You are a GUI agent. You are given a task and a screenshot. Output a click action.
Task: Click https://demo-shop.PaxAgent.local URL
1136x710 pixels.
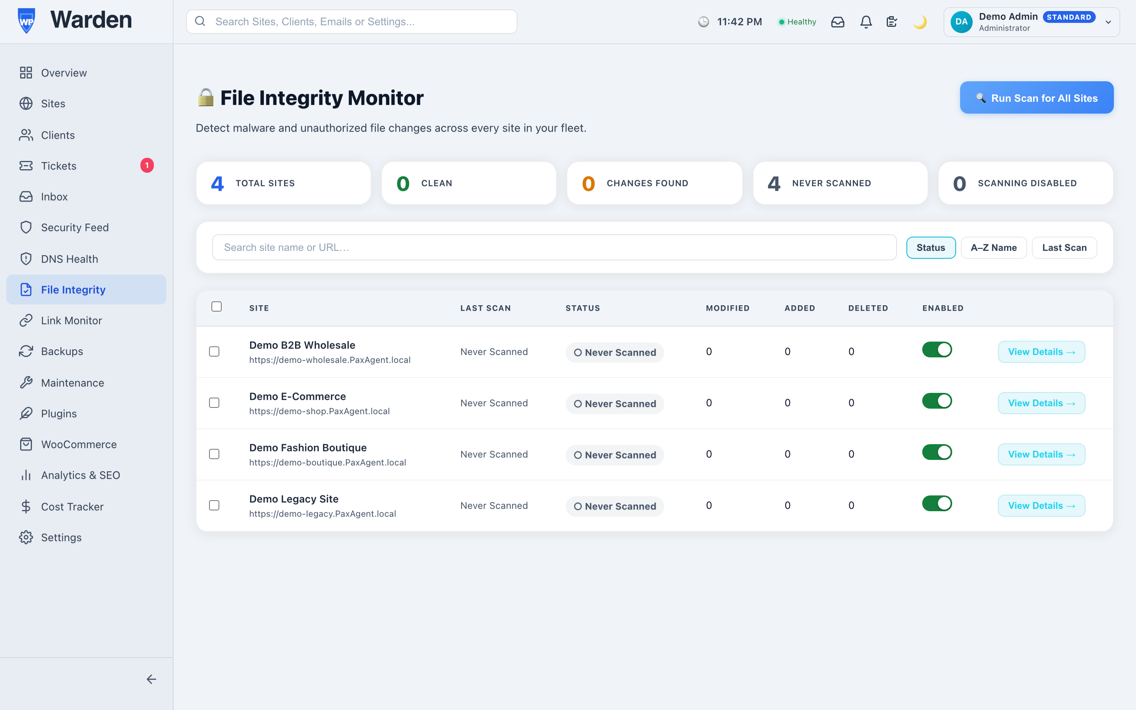(x=319, y=411)
